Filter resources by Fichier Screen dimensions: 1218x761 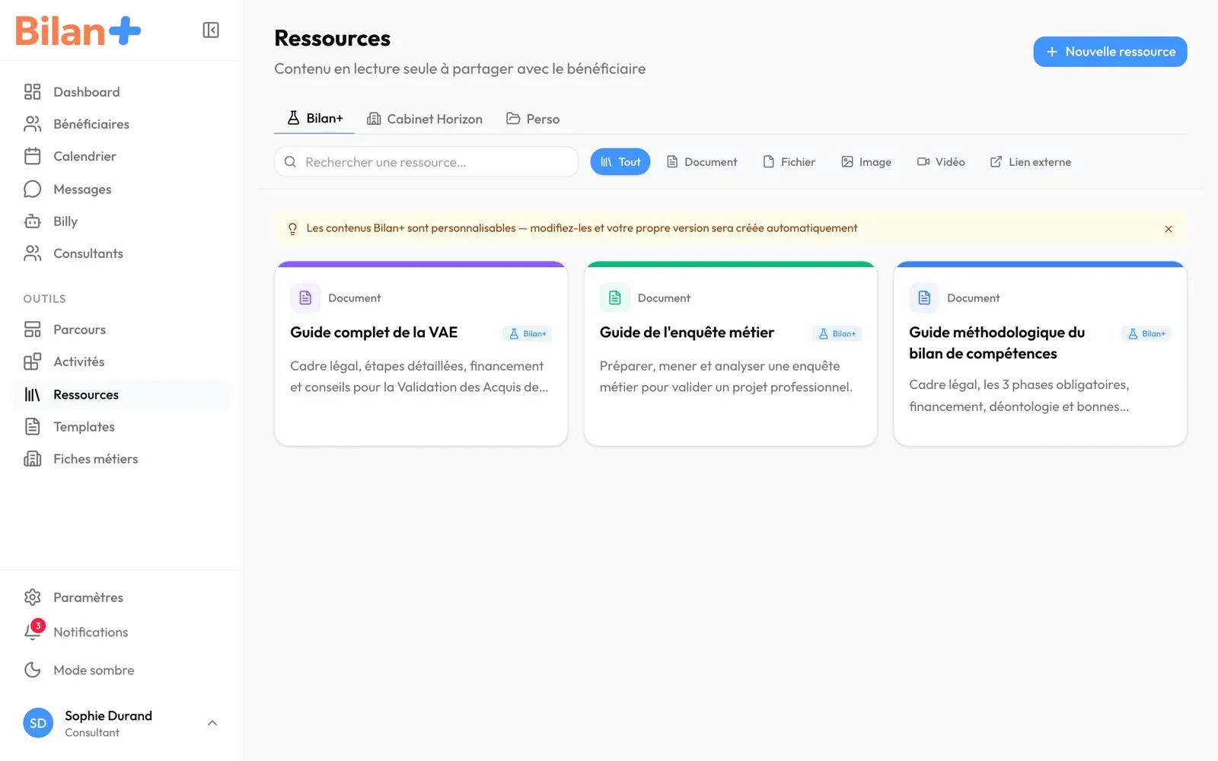(789, 162)
